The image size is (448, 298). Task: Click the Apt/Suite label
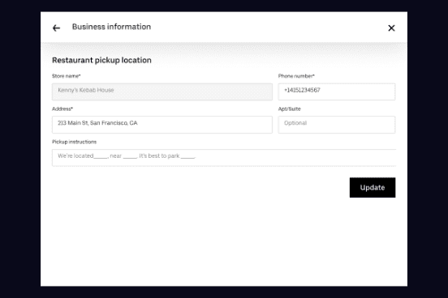290,109
